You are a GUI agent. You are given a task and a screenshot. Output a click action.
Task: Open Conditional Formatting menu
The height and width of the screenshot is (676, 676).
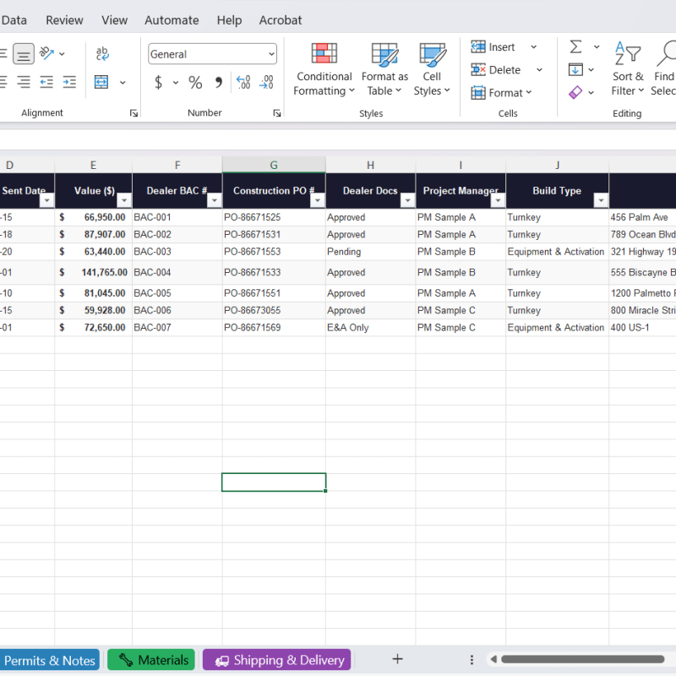324,69
